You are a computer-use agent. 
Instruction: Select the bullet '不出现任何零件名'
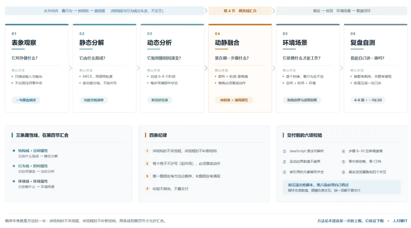click(29, 83)
